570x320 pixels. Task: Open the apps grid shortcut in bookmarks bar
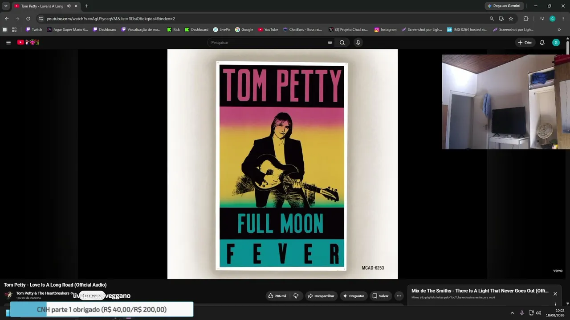(14, 30)
